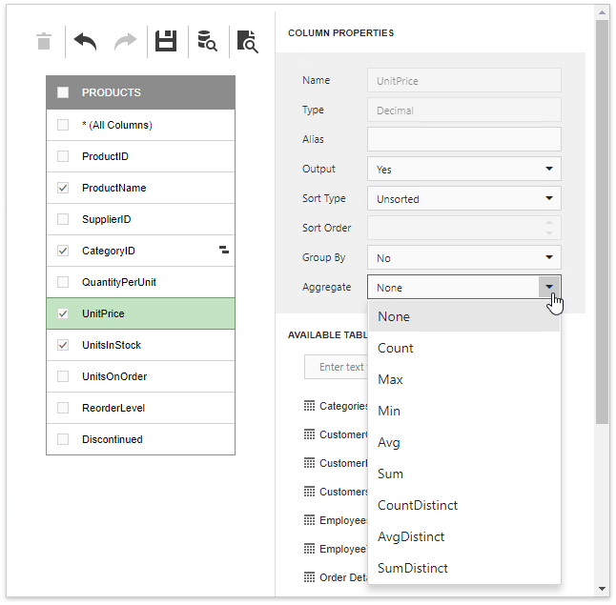Choose Count aggregate option

coord(464,348)
